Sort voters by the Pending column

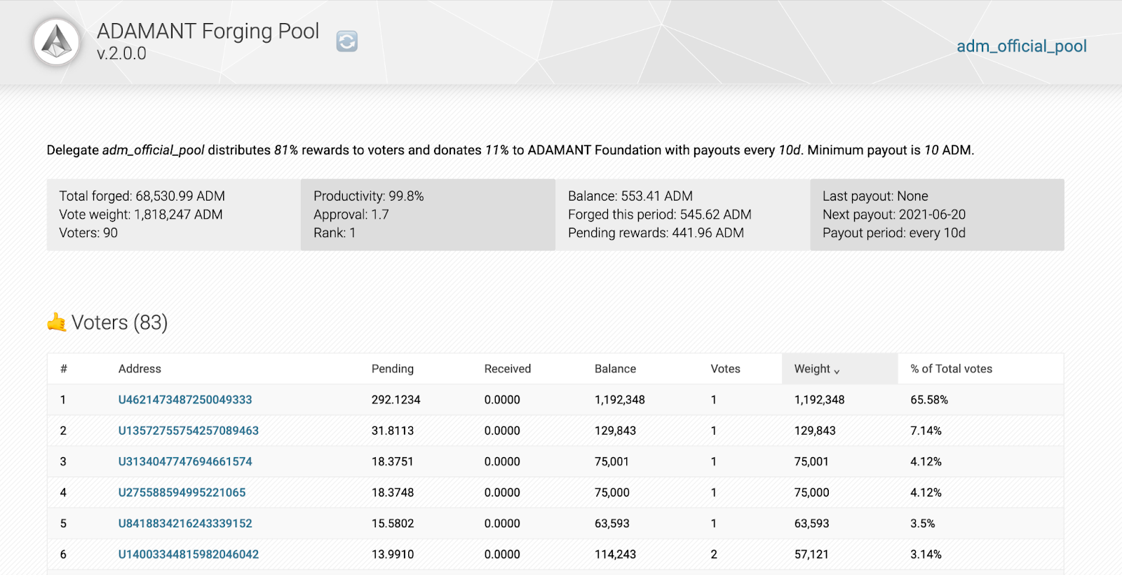[x=392, y=369]
